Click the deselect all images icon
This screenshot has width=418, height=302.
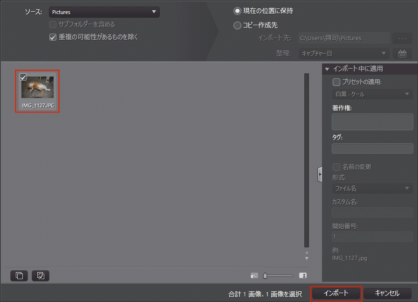[19, 275]
